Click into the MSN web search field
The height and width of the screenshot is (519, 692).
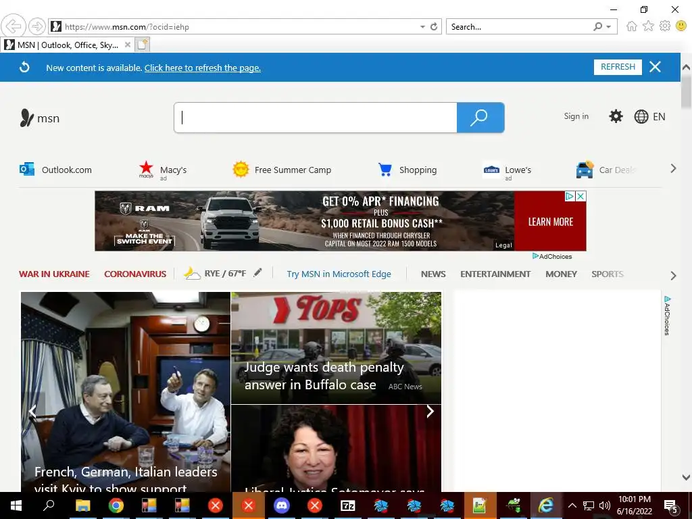click(x=316, y=118)
